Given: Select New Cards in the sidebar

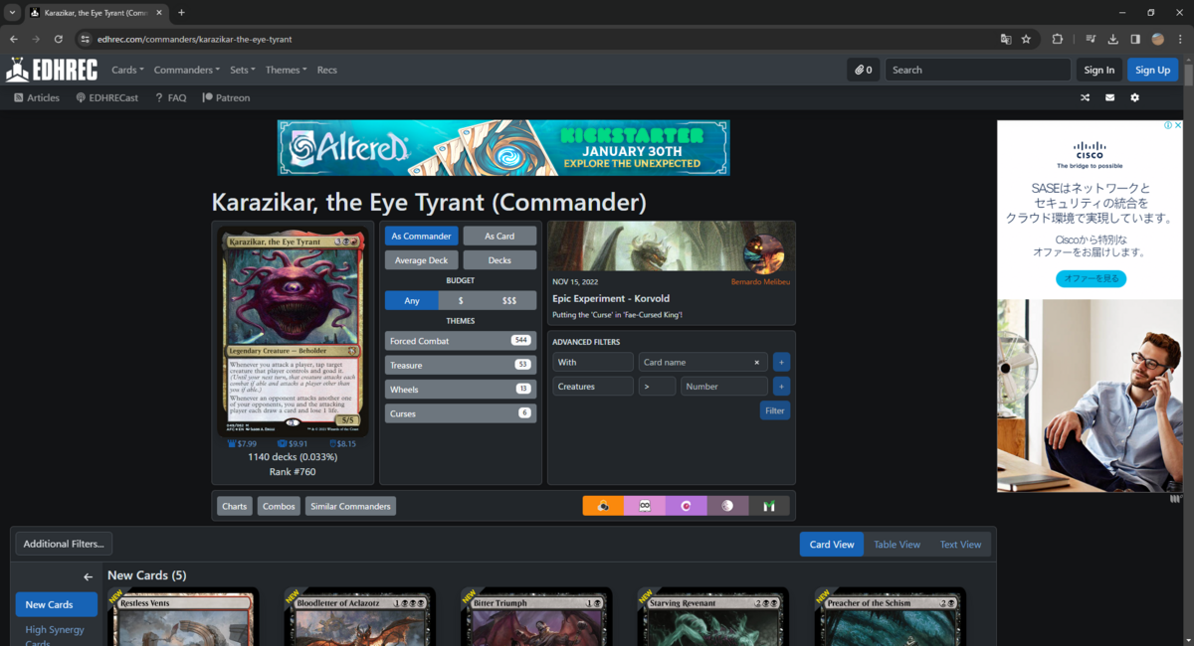Looking at the screenshot, I should (56, 604).
